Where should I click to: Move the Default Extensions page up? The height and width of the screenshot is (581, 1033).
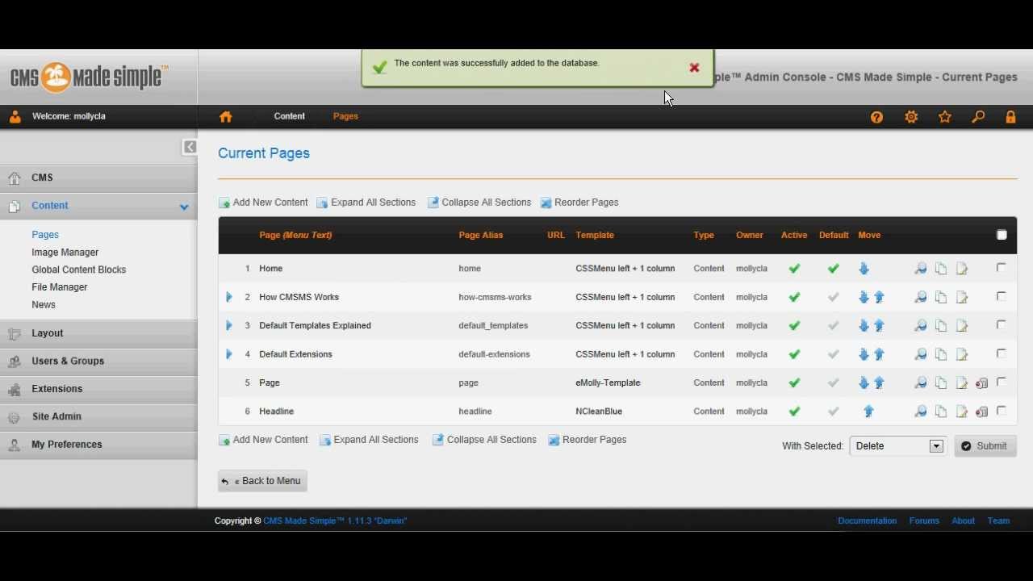(880, 354)
